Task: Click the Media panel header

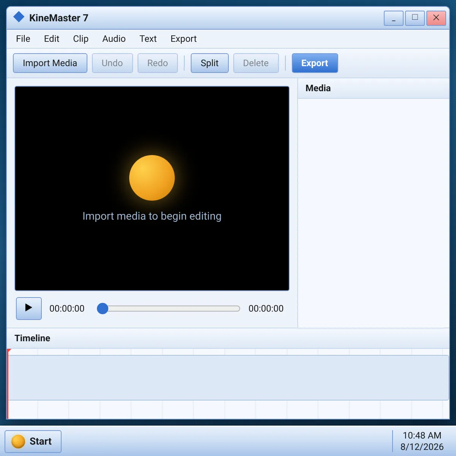Action: [374, 89]
